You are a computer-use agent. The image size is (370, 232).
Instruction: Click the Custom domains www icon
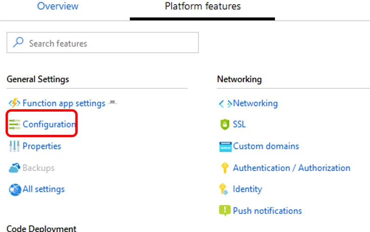pyautogui.click(x=225, y=147)
